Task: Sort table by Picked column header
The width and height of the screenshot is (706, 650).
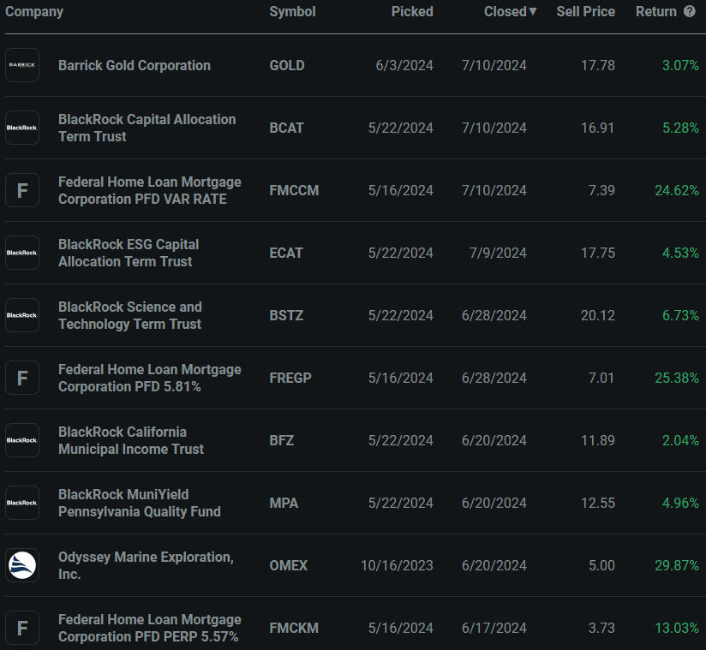Action: click(x=412, y=12)
